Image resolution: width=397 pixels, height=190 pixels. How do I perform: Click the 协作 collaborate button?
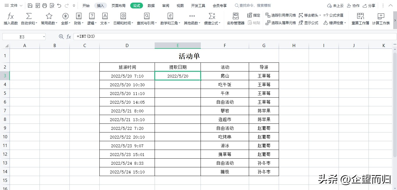(x=353, y=6)
